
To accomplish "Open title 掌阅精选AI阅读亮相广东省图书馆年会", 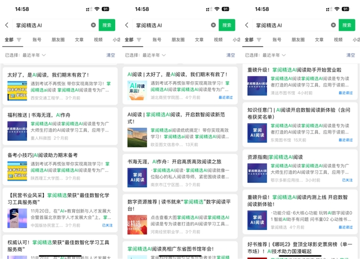I will coord(171,249).
